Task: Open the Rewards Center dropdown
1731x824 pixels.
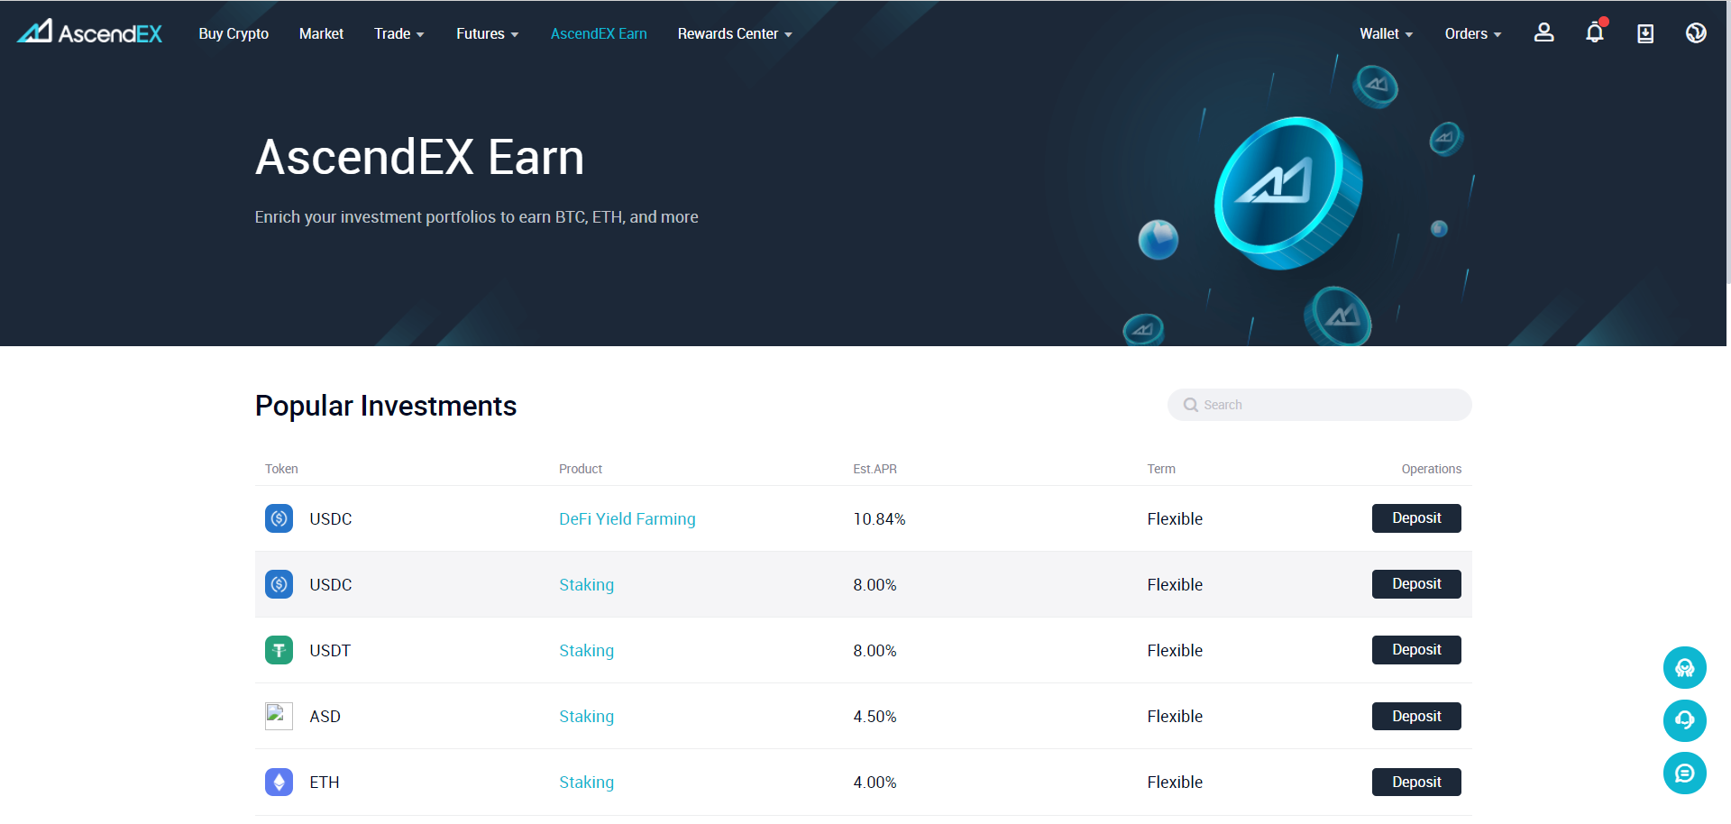Action: [734, 33]
